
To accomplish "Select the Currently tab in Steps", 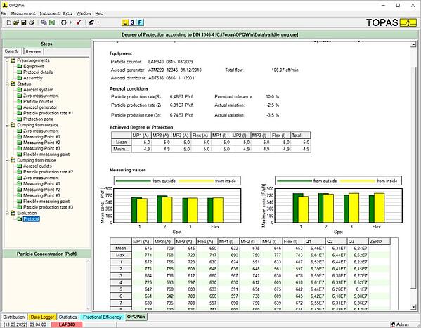I will click(x=11, y=51).
